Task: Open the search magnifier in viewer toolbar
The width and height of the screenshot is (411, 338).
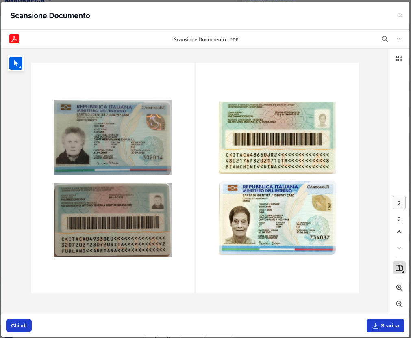Action: [x=385, y=39]
